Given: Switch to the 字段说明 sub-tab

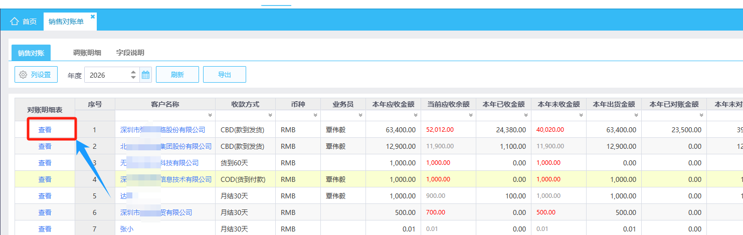Looking at the screenshot, I should pos(130,53).
